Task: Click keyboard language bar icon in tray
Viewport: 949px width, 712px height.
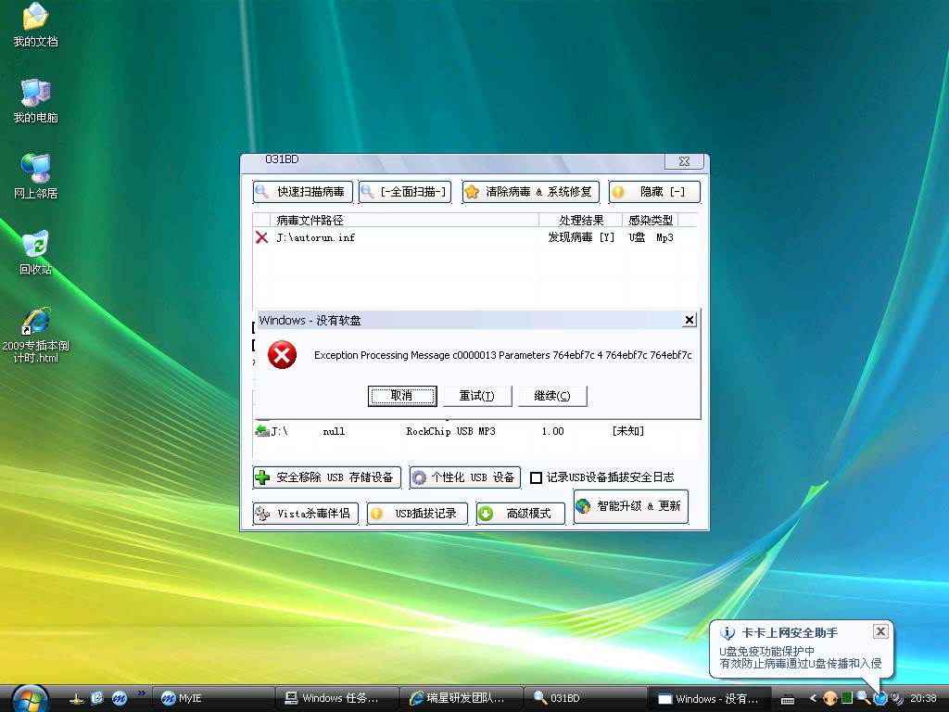Action: [788, 699]
